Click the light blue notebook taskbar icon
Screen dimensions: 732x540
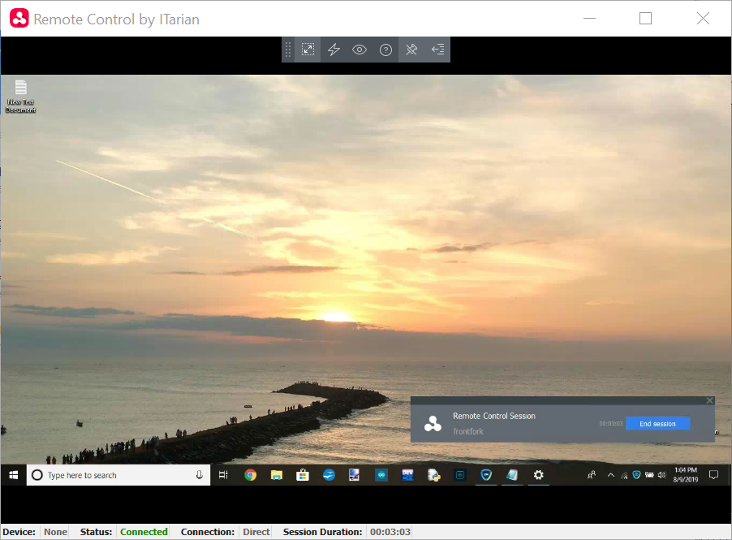tap(512, 475)
